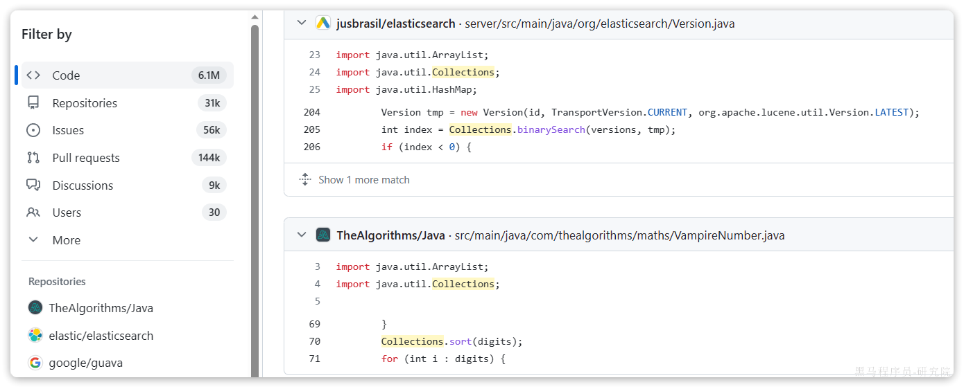The image size is (964, 389).
Task: Click the Code filter icon
Action: pyautogui.click(x=33, y=75)
